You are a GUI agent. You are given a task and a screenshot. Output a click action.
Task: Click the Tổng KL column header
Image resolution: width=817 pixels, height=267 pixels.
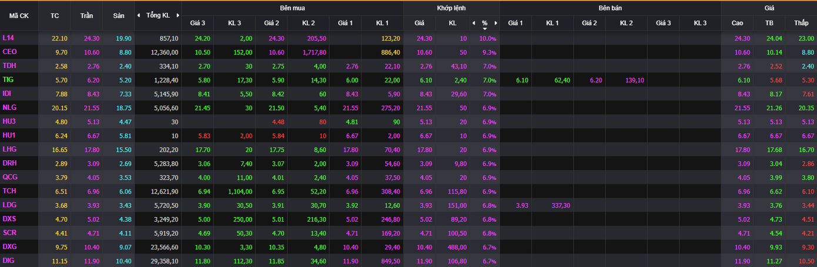pyautogui.click(x=158, y=15)
